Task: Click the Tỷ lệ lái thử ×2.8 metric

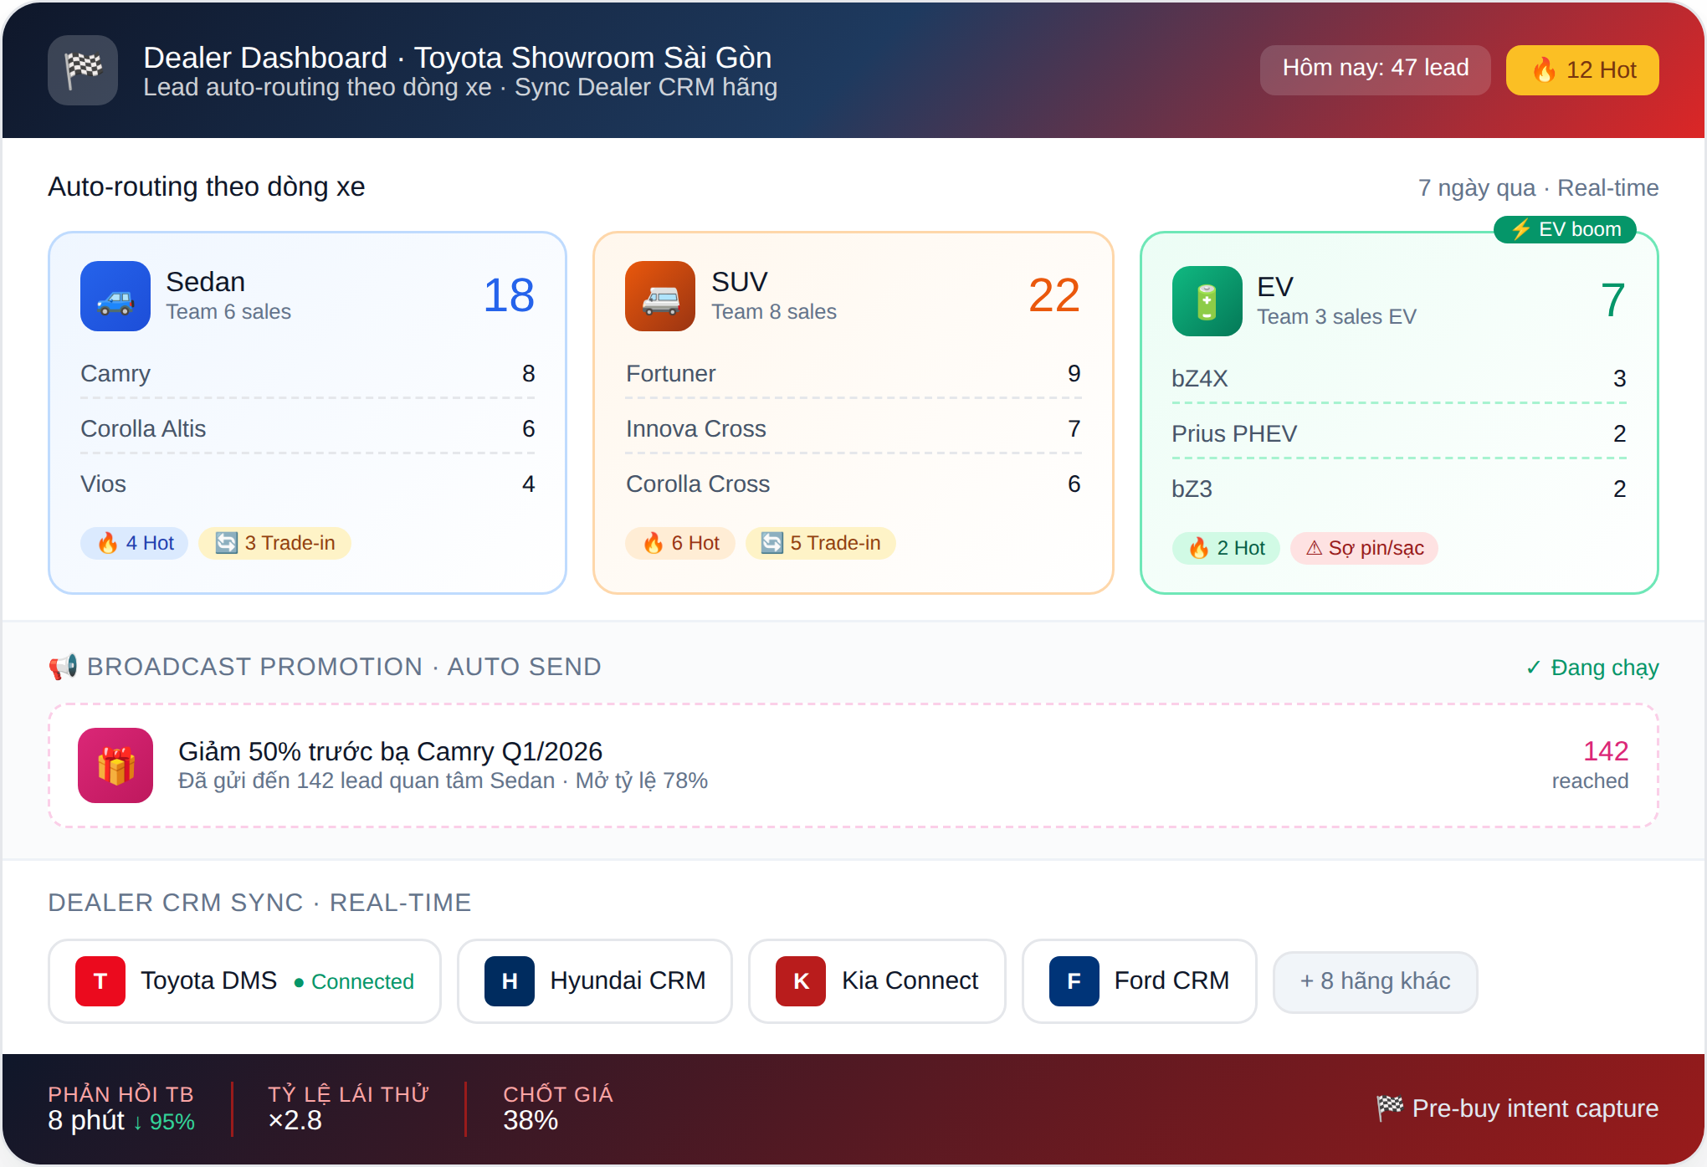Action: 348,1108
